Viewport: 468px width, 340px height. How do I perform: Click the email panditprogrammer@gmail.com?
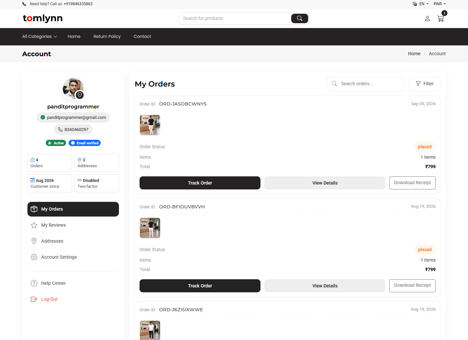pyautogui.click(x=76, y=117)
